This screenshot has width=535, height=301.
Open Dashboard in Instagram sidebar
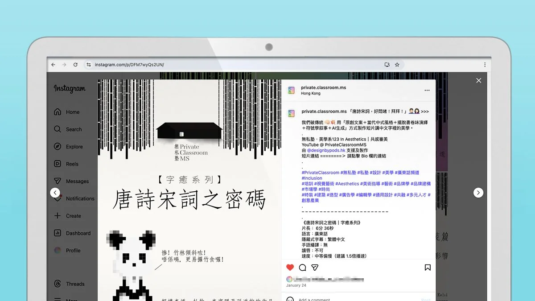point(73,233)
